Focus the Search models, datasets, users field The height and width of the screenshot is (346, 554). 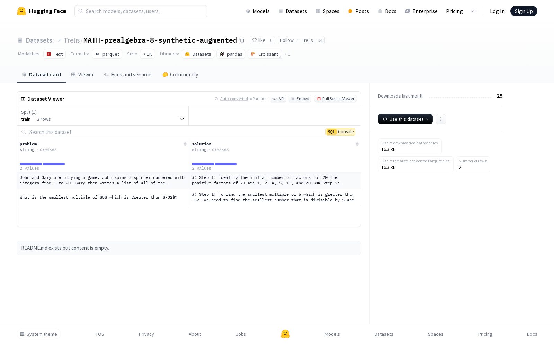(x=141, y=11)
